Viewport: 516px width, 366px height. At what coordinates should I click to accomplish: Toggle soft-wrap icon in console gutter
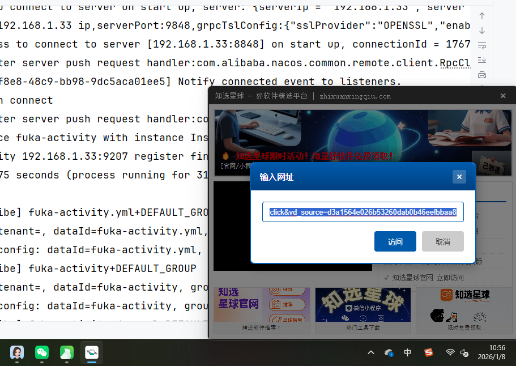coord(482,45)
